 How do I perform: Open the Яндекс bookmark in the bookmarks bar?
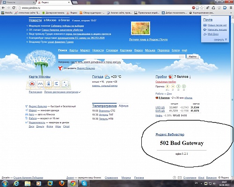tap(72, 13)
